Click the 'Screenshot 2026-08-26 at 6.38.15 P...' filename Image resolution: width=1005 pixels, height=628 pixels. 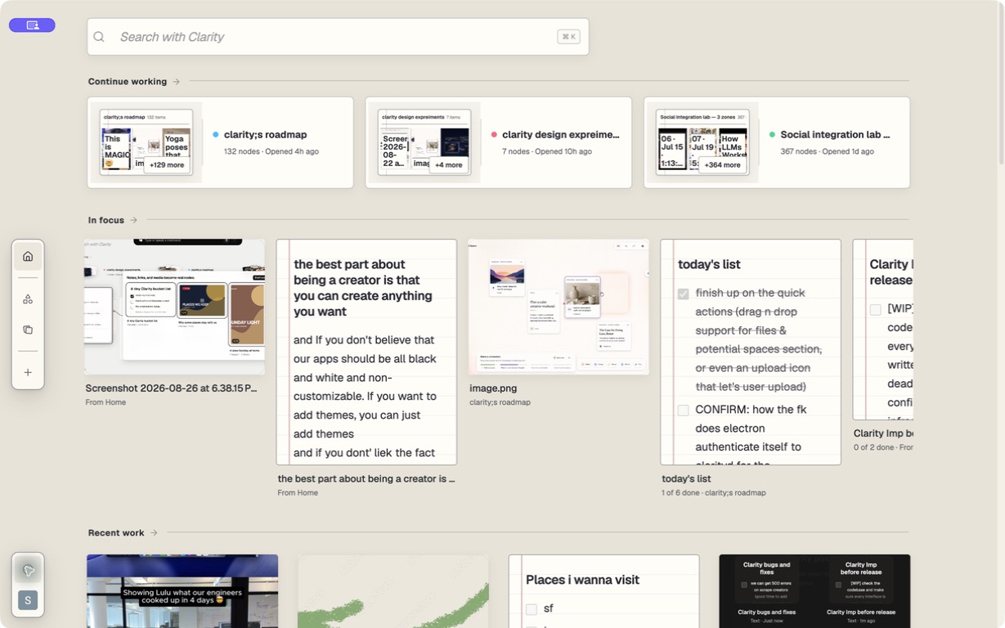pyautogui.click(x=171, y=388)
